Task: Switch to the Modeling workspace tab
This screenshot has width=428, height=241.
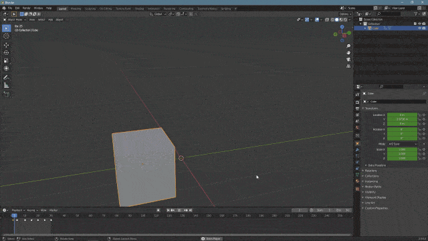Action: (x=76, y=9)
